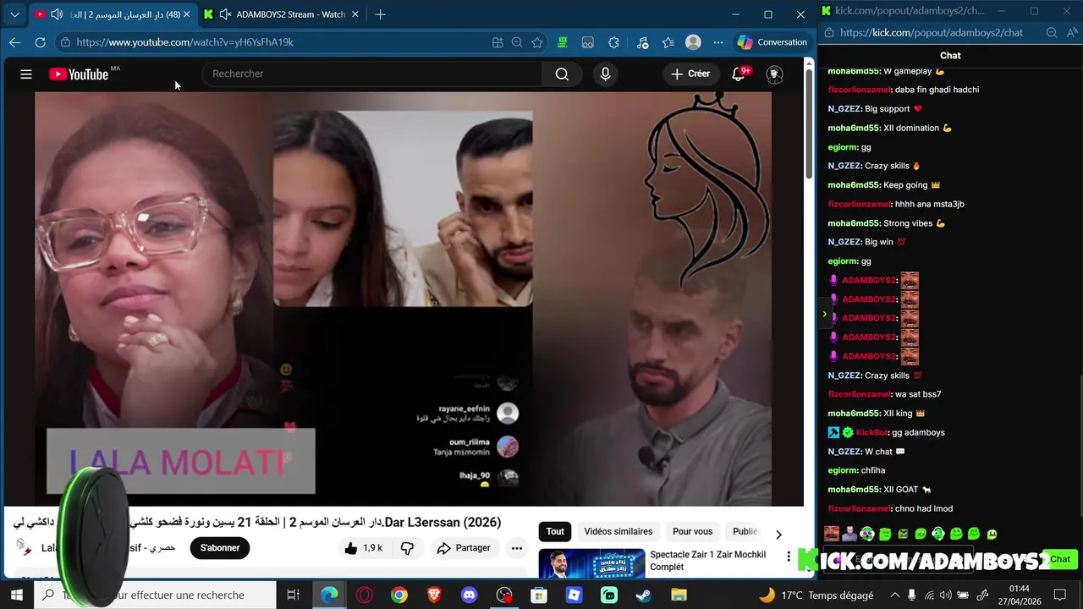1083x609 pixels.
Task: Open zoom icon in Kick popout window
Action: click(x=1052, y=32)
